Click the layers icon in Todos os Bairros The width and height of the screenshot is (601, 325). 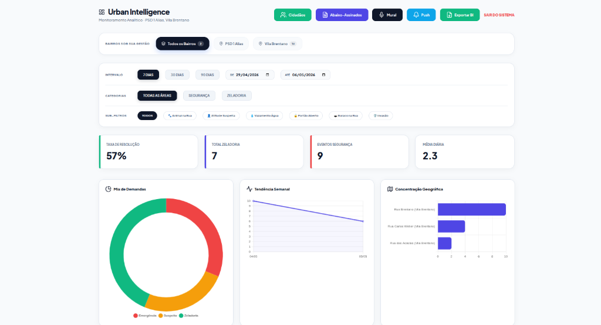point(163,43)
